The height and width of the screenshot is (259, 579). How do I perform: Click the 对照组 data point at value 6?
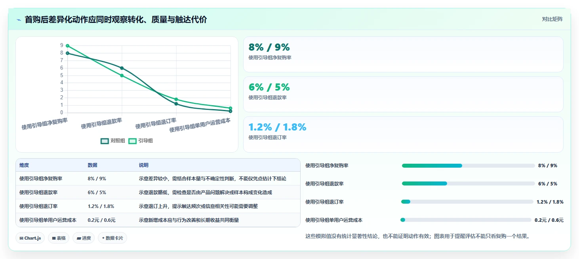[122, 68]
